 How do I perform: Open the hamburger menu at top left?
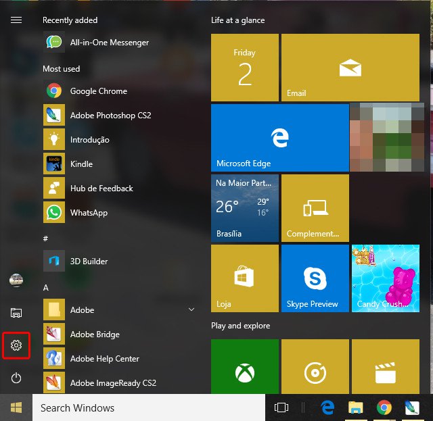click(x=16, y=20)
